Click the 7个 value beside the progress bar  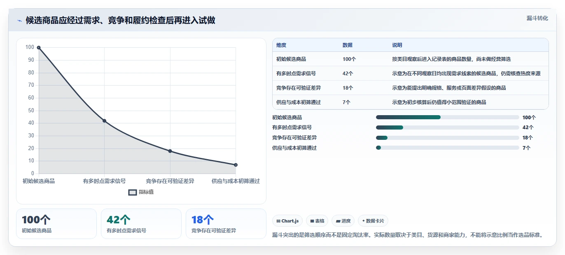tap(526, 148)
